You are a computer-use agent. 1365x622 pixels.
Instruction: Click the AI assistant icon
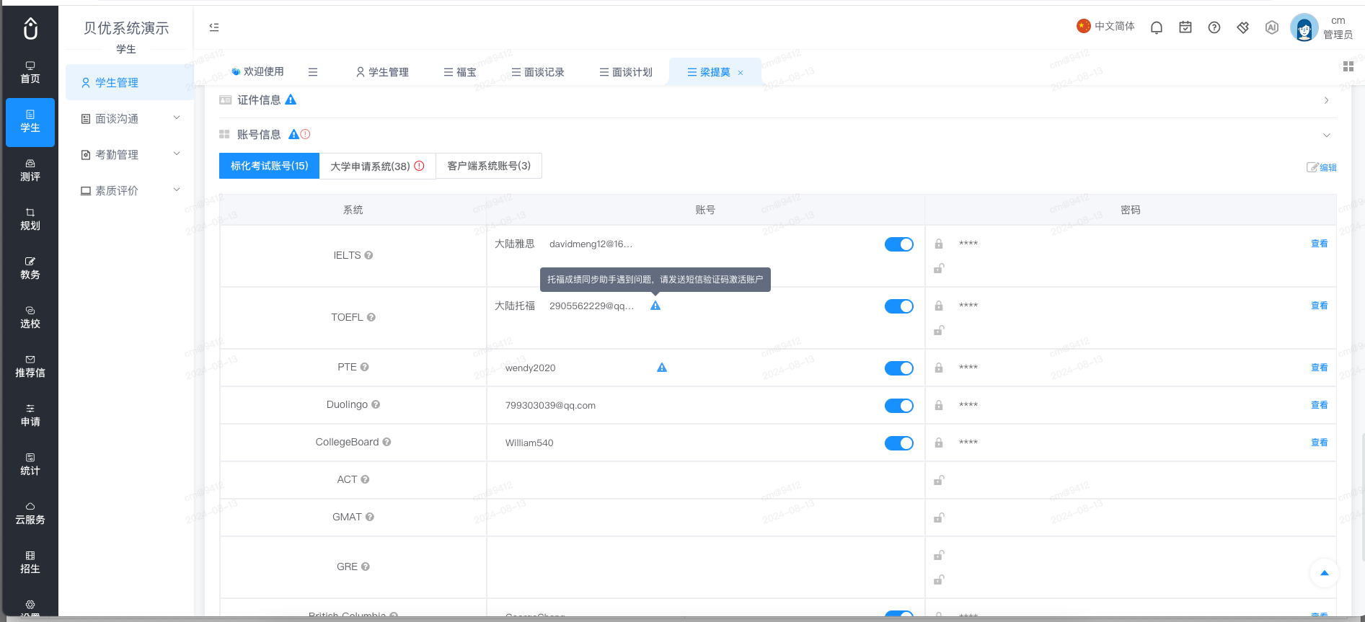[1272, 27]
